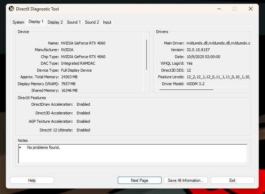The width and height of the screenshot is (265, 194).
Task: Go to the Input tab
Action: [107, 22]
